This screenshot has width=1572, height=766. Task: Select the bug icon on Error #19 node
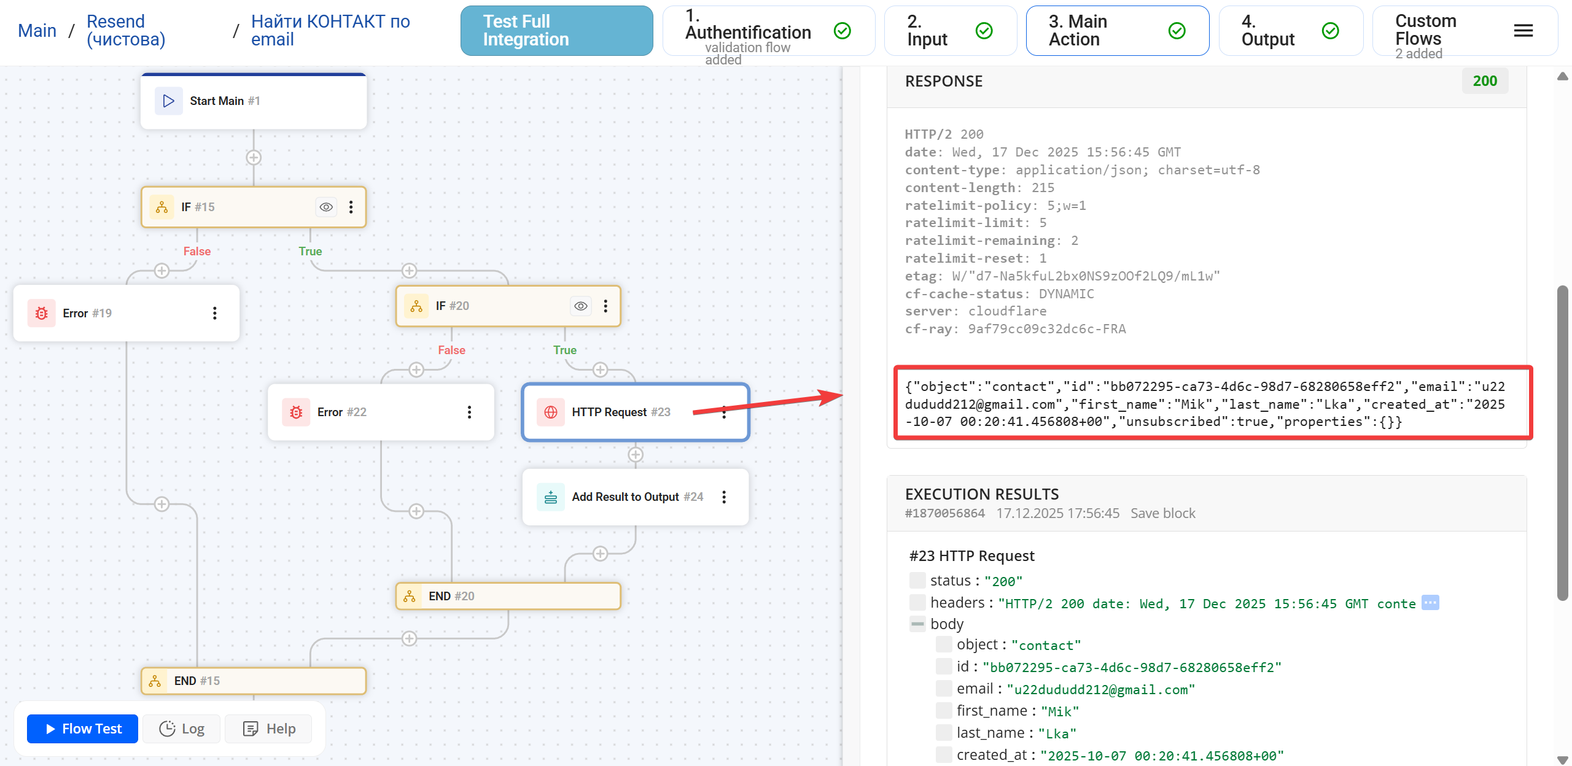tap(41, 313)
